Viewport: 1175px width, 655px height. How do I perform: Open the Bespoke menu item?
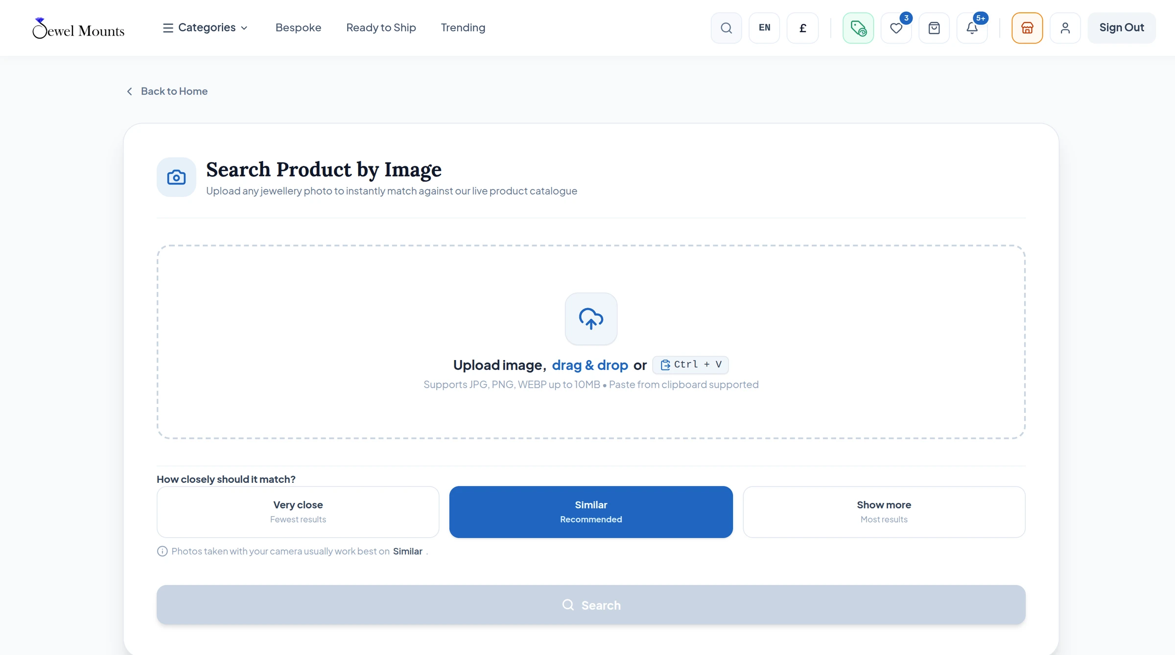coord(298,27)
